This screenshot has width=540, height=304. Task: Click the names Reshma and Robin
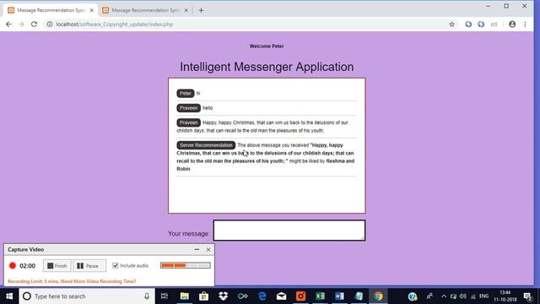(x=266, y=165)
